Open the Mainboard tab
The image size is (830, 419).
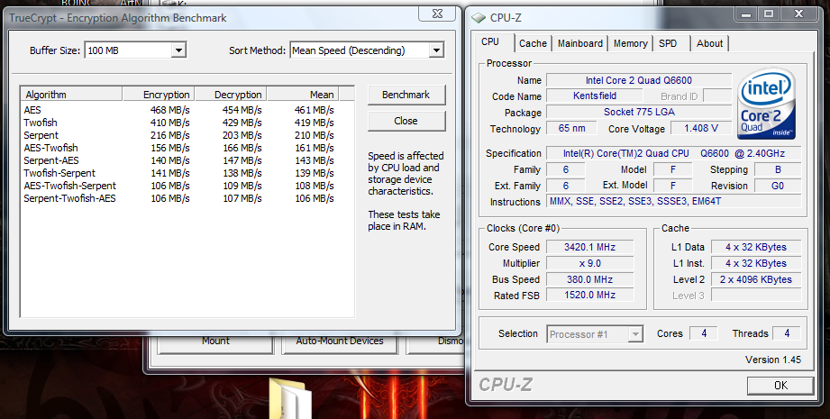[580, 43]
